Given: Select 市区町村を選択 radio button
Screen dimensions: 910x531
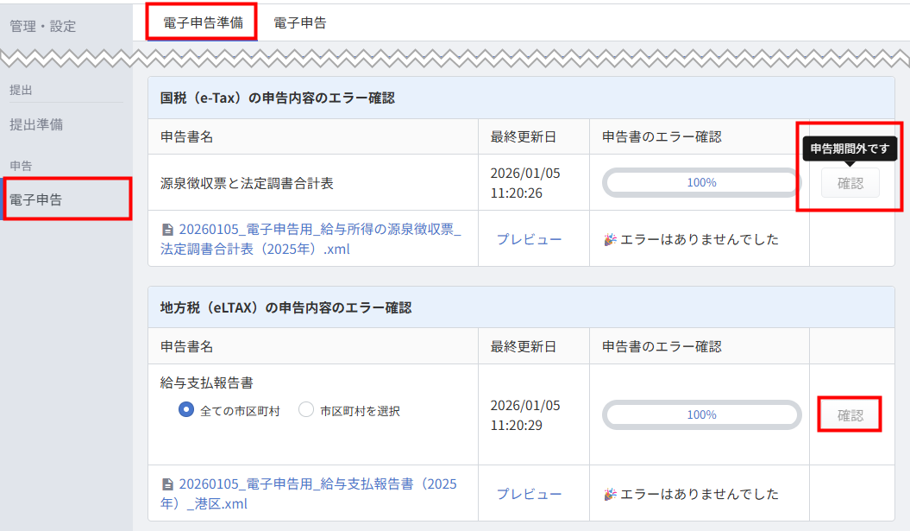Looking at the screenshot, I should click(x=305, y=410).
